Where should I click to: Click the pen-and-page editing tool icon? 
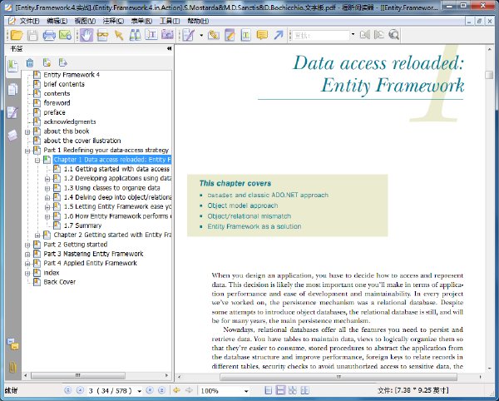189,35
